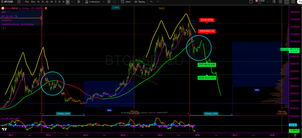
Task: Click the Bitcoin symbol logo in legend
Action: click(3, 8)
